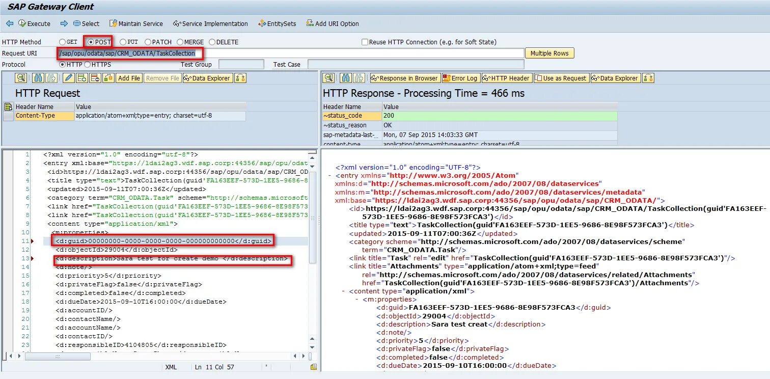This screenshot has width=770, height=379.
Task: Click the d:description line in the request editor
Action: (172, 258)
